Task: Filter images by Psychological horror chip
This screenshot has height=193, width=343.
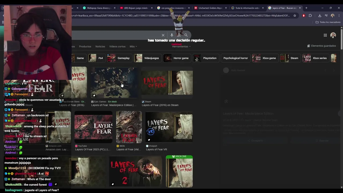Action: [235, 58]
